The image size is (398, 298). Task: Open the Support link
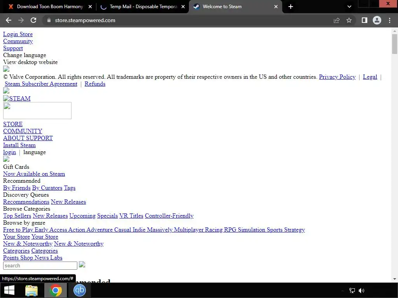click(x=13, y=48)
